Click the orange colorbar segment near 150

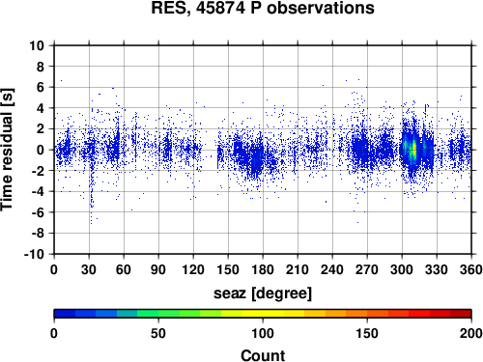click(367, 314)
